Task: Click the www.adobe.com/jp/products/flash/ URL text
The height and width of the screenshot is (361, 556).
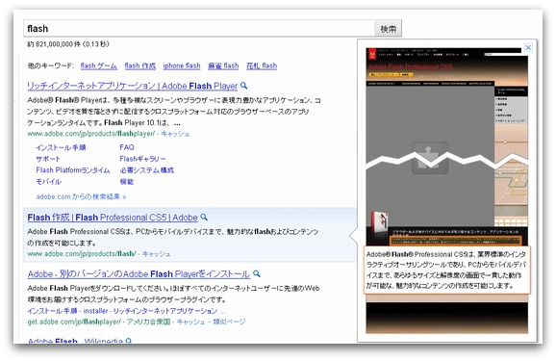Action: click(82, 254)
